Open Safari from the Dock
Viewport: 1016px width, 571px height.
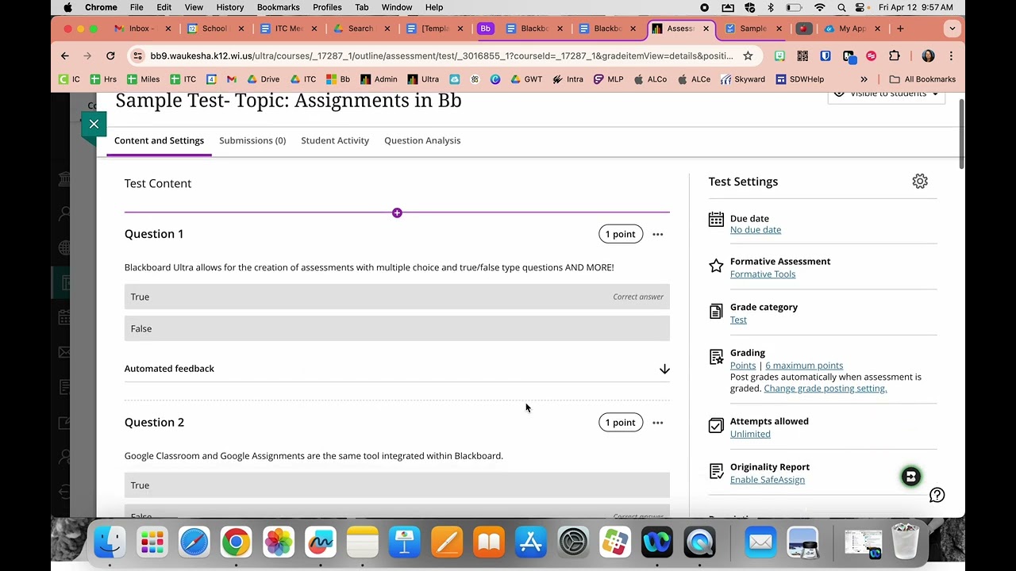194,542
